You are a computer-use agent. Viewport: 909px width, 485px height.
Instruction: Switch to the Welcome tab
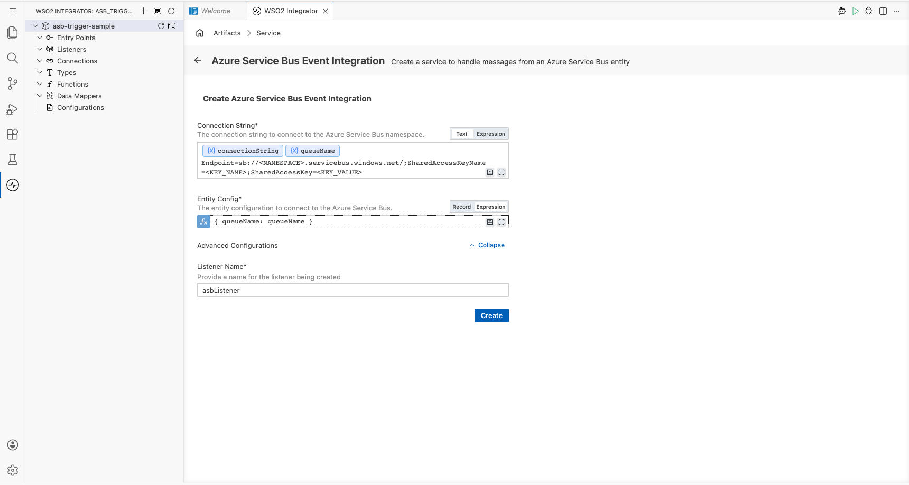216,11
